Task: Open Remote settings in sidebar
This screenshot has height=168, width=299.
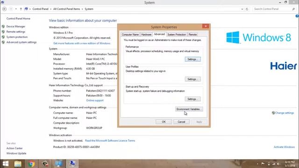Action: pos(15,32)
